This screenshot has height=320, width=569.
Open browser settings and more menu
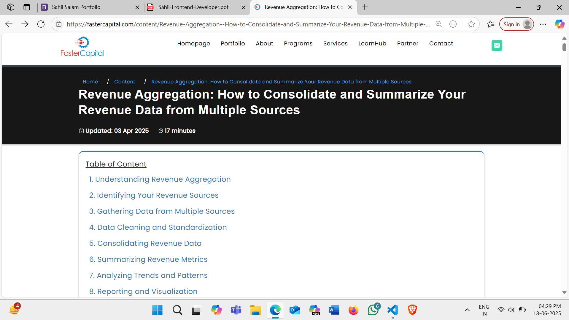(543, 24)
